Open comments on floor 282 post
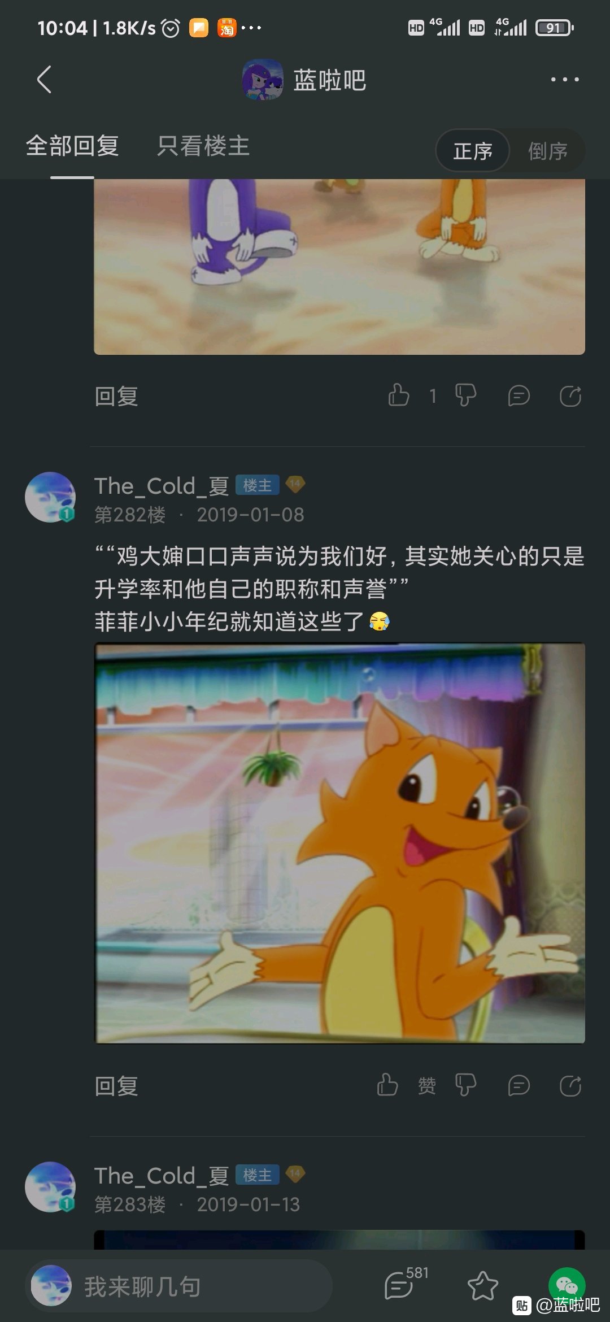 [x=518, y=1085]
